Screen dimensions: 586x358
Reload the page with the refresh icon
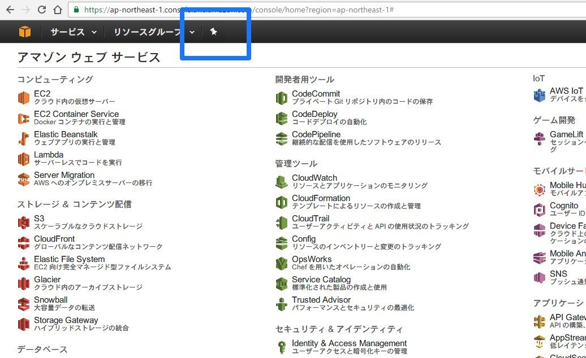[42, 10]
